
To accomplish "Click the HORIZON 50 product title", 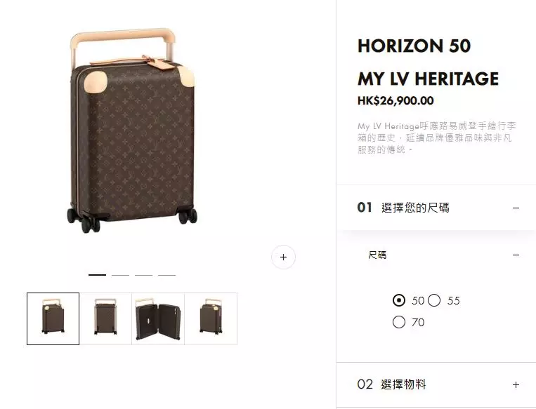I will pyautogui.click(x=414, y=46).
